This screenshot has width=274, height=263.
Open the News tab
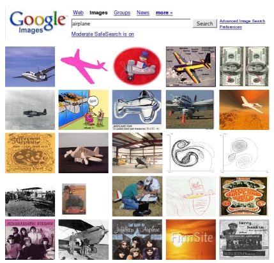143,13
